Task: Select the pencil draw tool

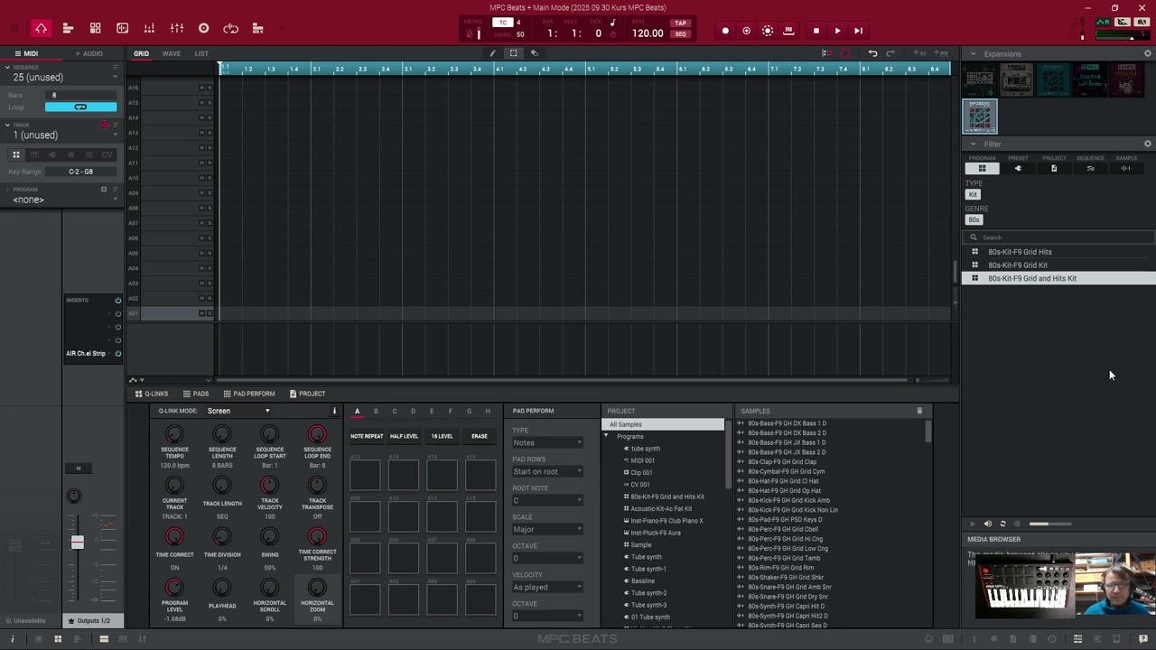Action: [x=492, y=53]
